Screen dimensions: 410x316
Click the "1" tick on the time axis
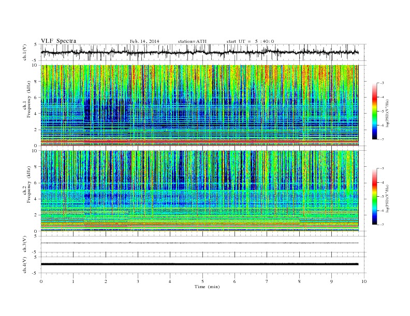(73, 281)
